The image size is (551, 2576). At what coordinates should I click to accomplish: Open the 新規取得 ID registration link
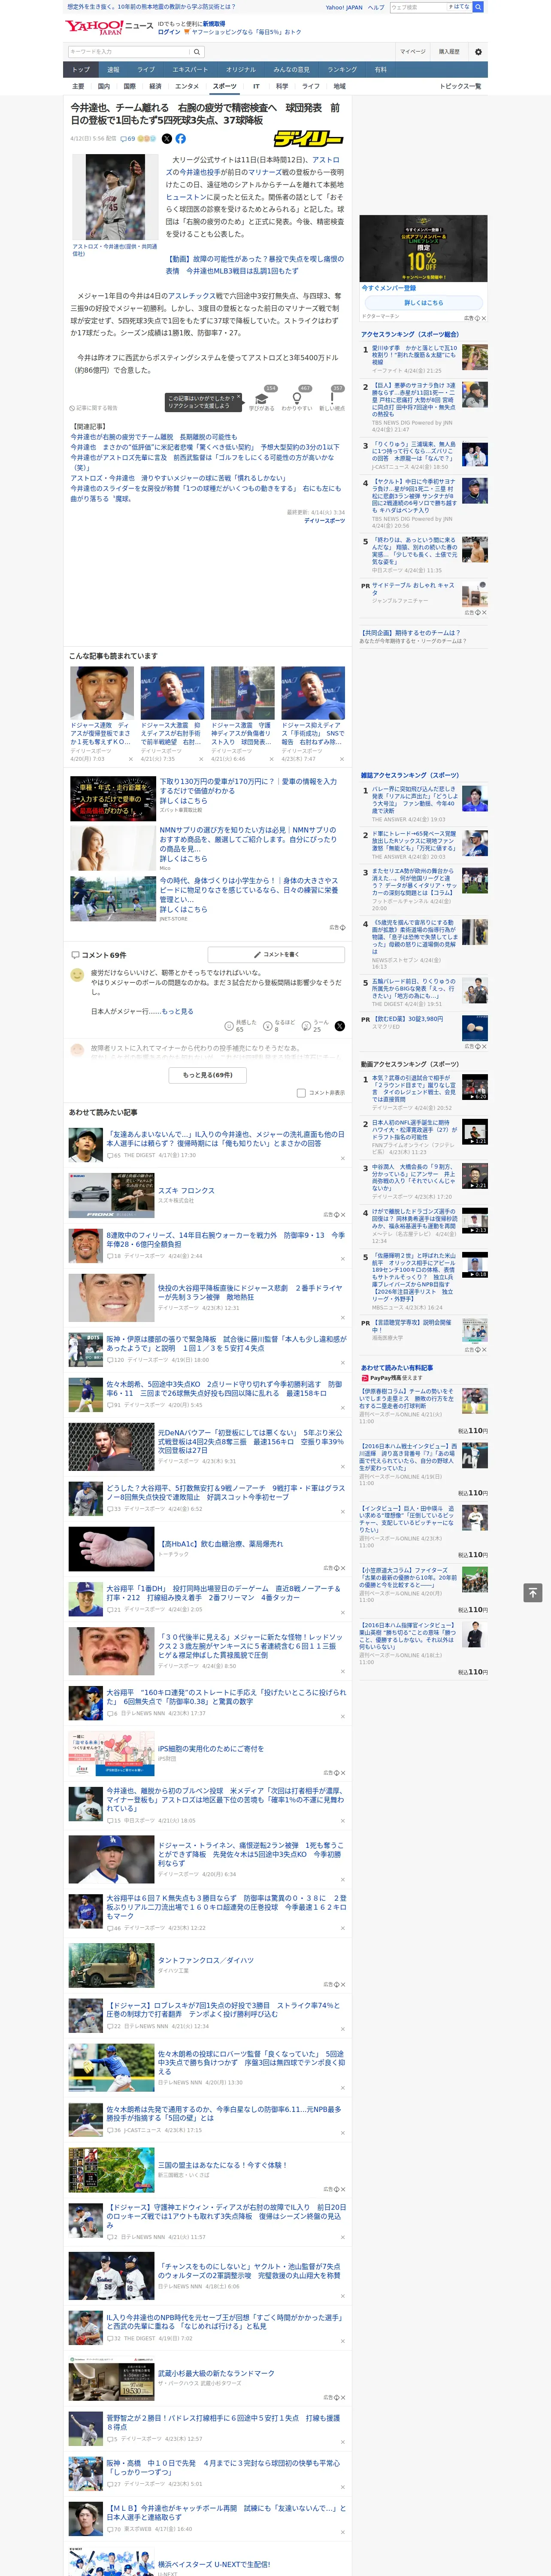tap(214, 24)
